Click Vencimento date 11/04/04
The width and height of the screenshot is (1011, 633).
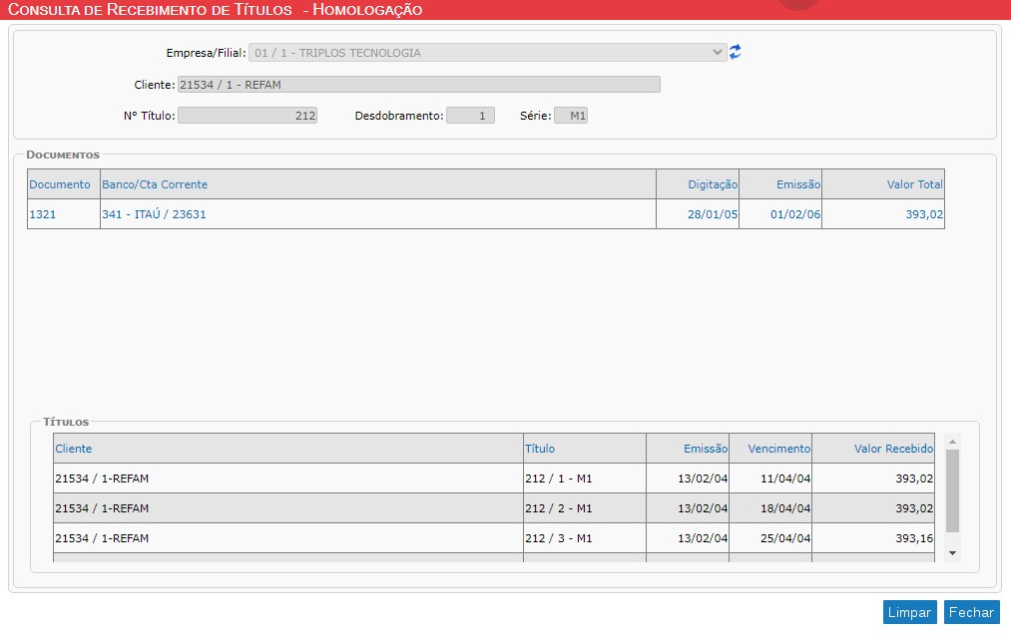pos(785,478)
